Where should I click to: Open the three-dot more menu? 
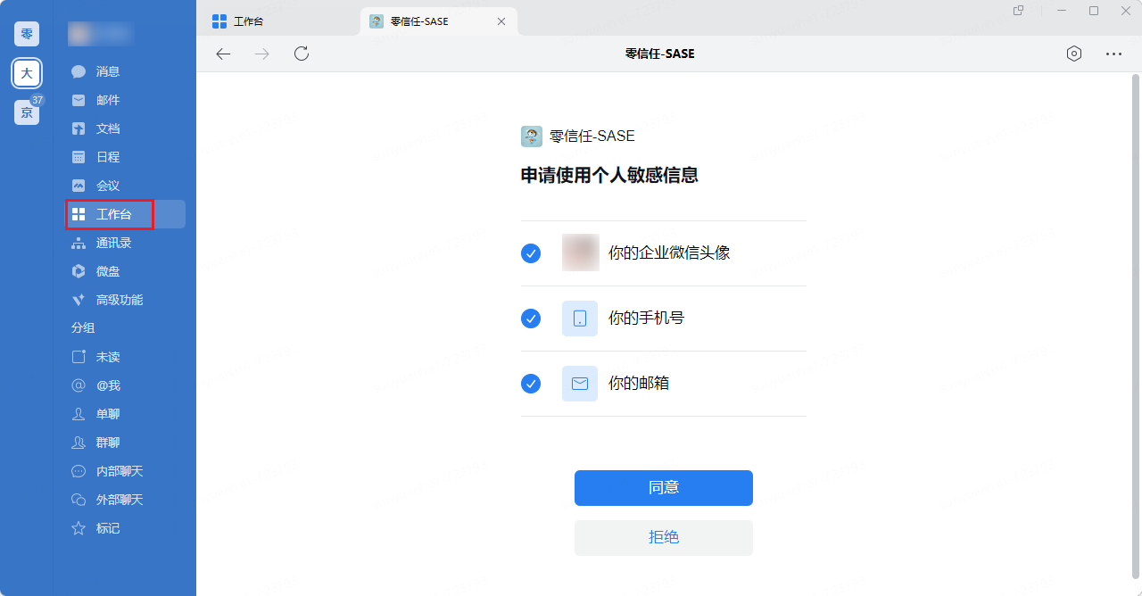coord(1113,54)
